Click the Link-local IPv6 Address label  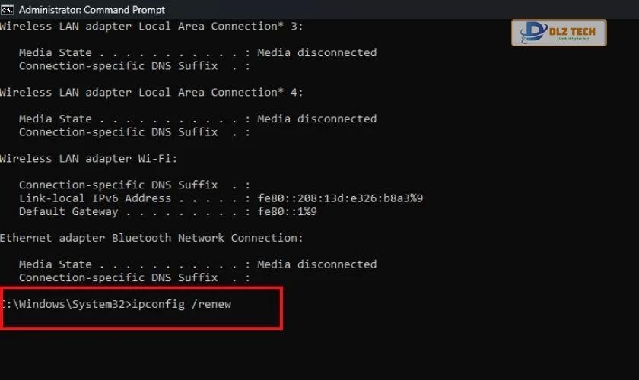(95, 198)
